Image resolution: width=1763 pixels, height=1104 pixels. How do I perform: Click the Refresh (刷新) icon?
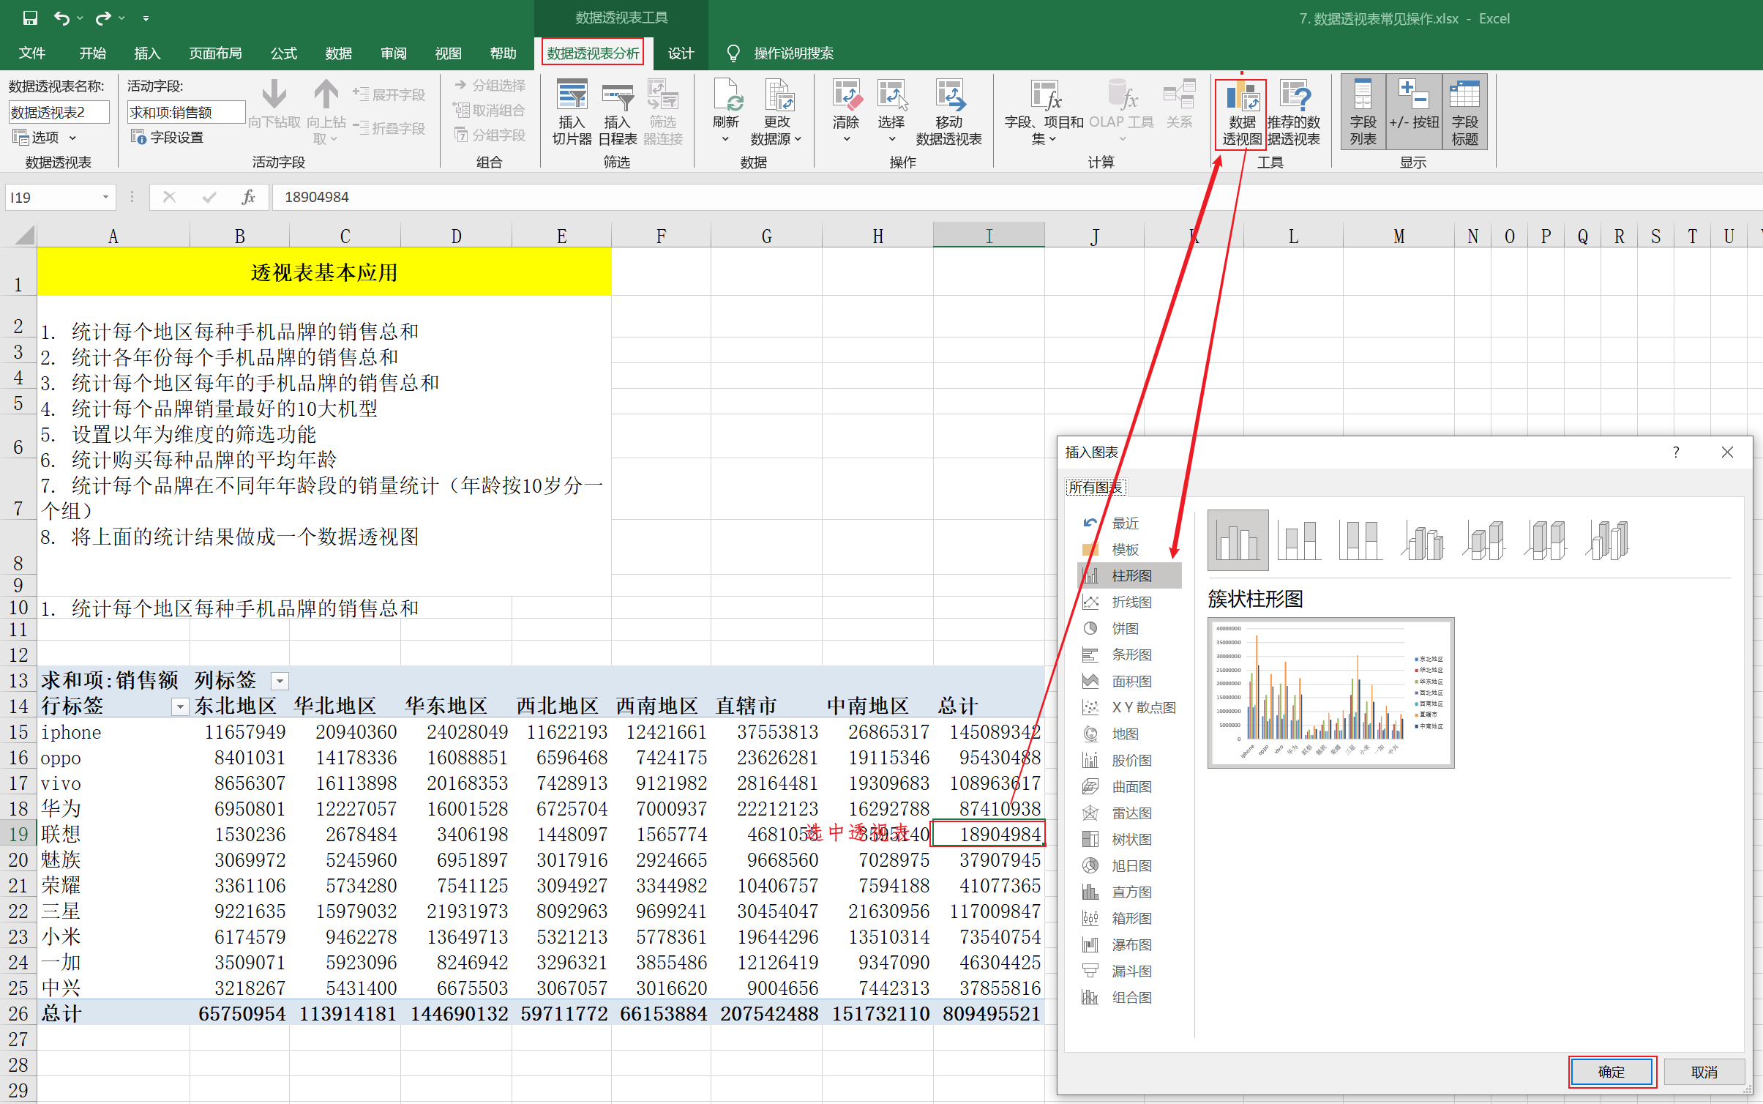tap(726, 112)
